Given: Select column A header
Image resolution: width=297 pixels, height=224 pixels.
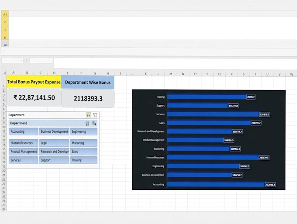Looking at the screenshot, I should [13, 72].
